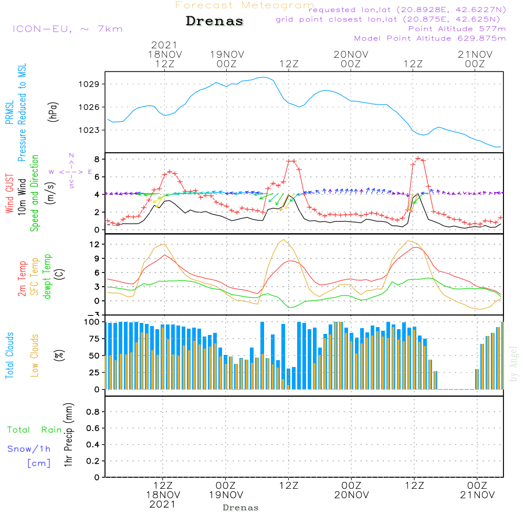Click the Forecast Meteogram header text
This screenshot has height=525, width=525.
[245, 5]
